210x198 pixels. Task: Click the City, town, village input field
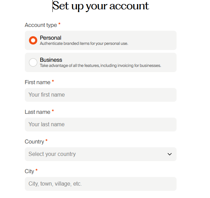pos(100,184)
